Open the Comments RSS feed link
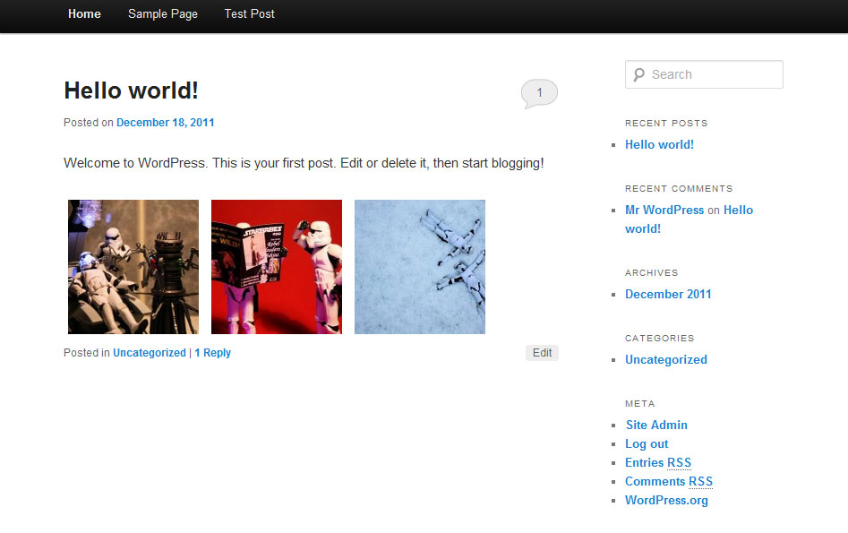The height and width of the screenshot is (533, 848). (669, 482)
